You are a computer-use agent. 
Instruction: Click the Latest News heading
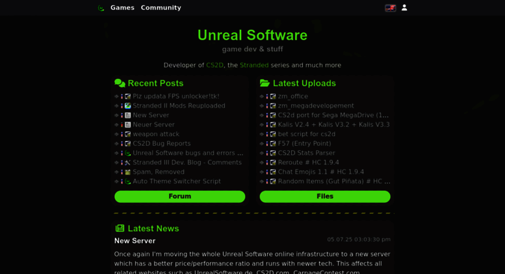point(153,228)
